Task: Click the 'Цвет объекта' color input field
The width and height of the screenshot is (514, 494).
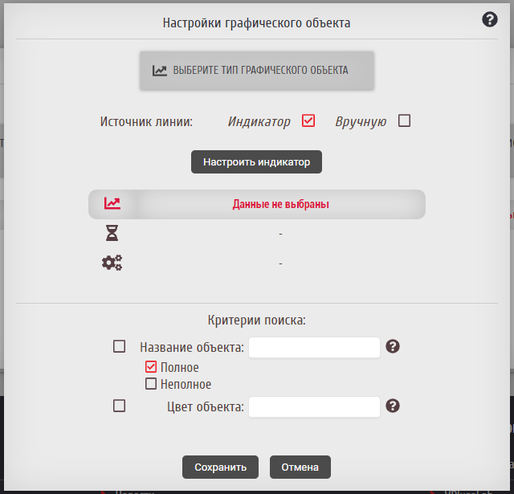Action: 314,406
